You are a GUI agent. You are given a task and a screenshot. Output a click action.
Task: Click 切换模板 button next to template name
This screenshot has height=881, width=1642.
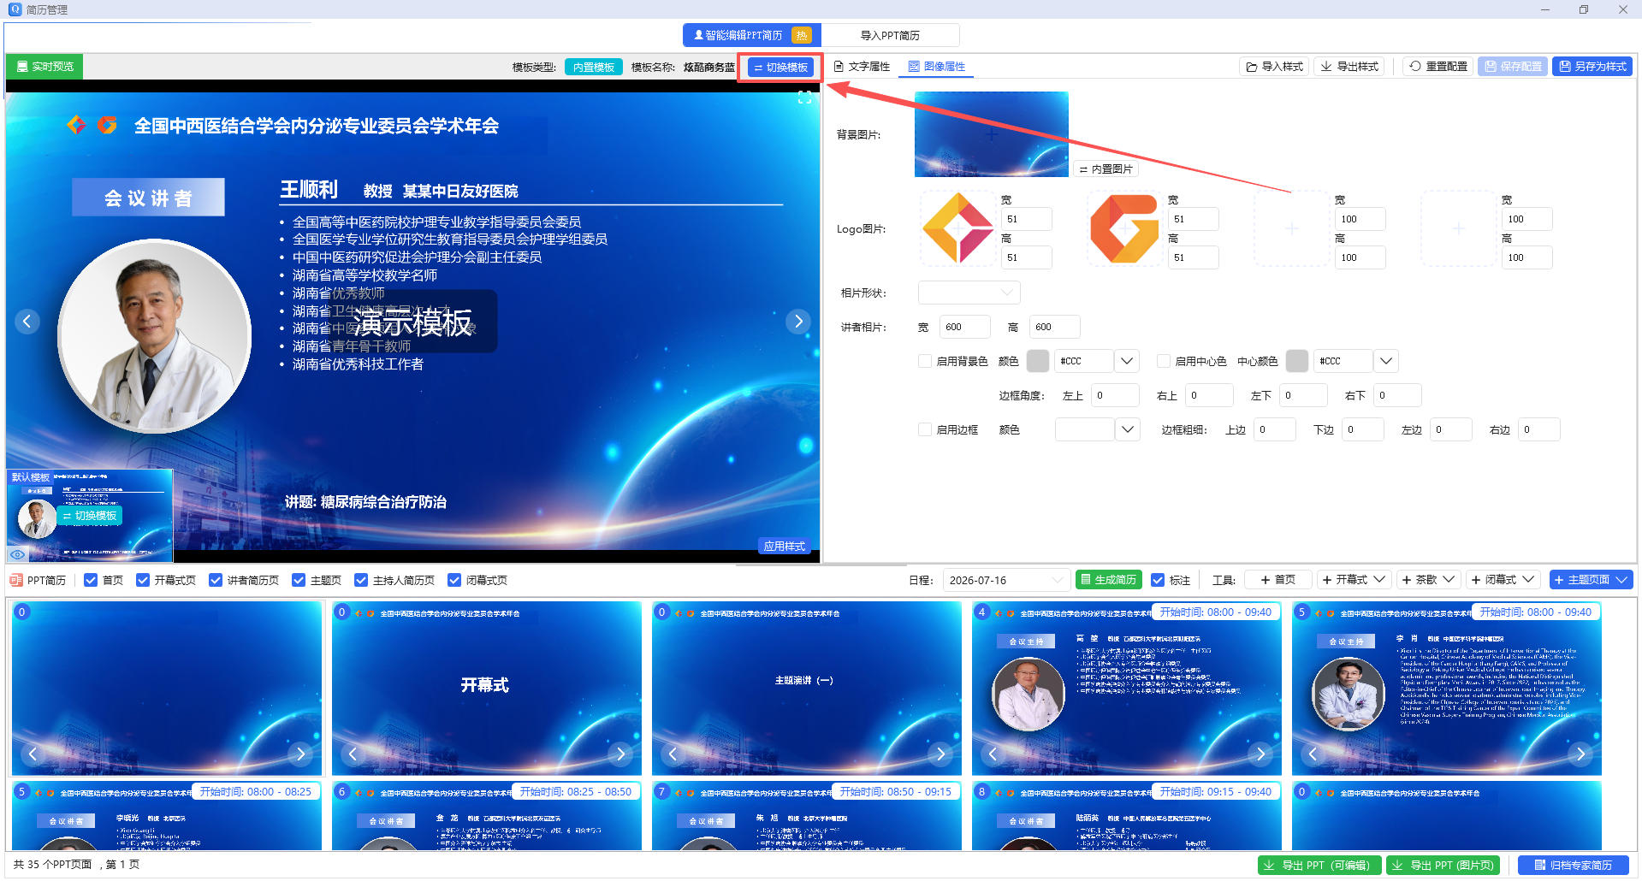(x=780, y=67)
